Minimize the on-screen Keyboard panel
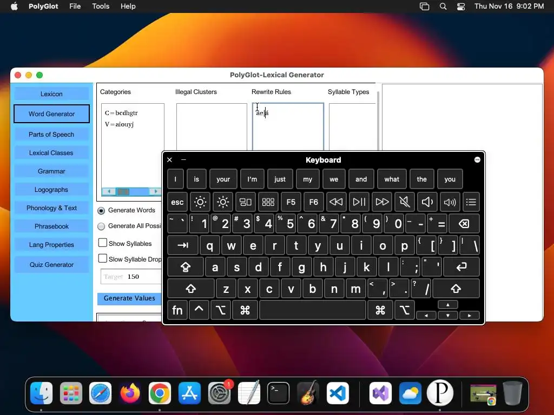The image size is (554, 415). pos(184,160)
